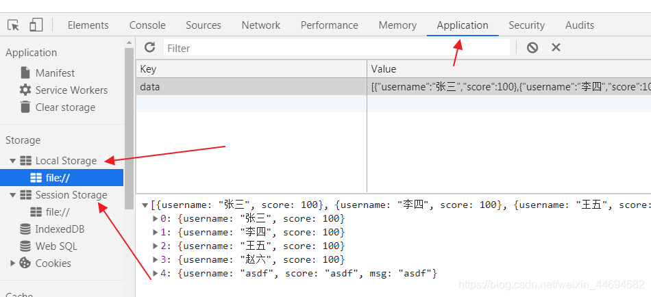The width and height of the screenshot is (651, 297).
Task: Switch to the Application tab
Action: (463, 25)
